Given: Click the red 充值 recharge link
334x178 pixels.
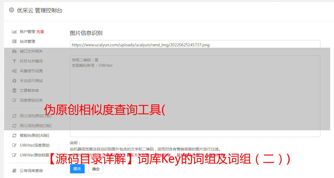Looking at the screenshot, I should coord(40,32).
